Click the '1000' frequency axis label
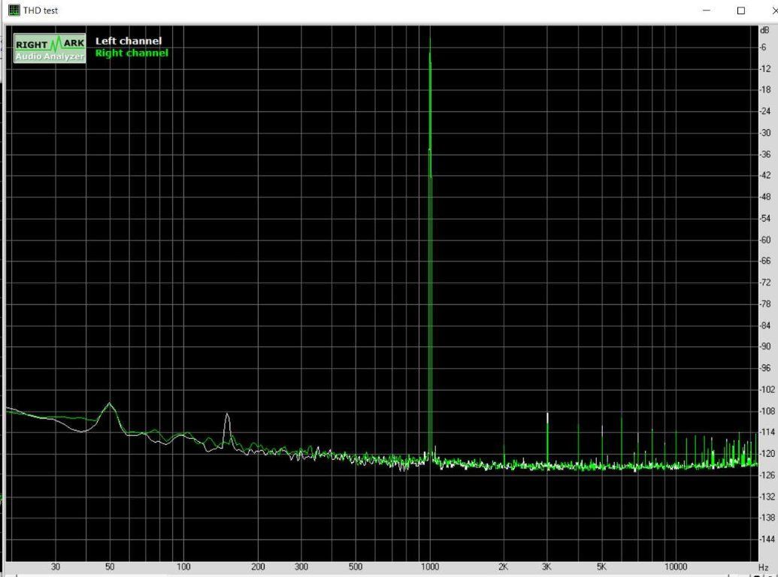The width and height of the screenshot is (778, 577). coord(430,566)
